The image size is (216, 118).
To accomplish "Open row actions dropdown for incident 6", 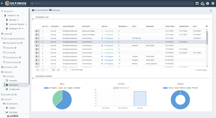I will (x=37, y=38).
